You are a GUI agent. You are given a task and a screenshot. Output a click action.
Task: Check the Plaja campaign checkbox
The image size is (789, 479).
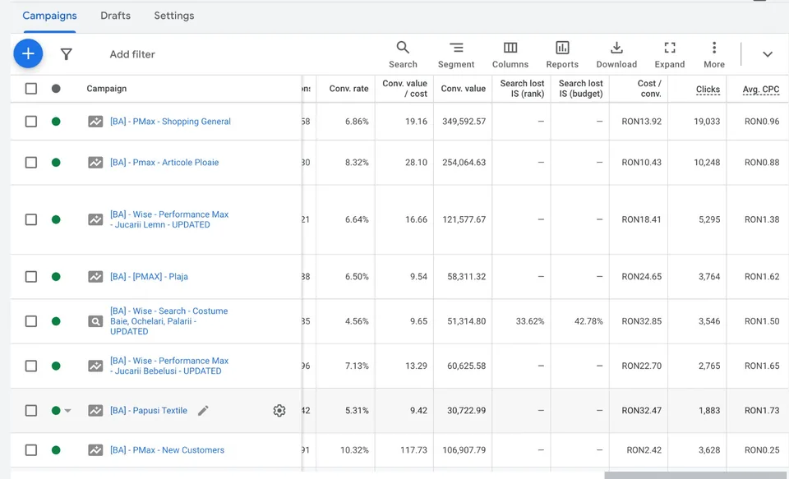[31, 277]
